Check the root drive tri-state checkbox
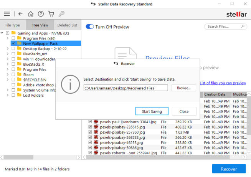The image size is (251, 177). pos(8,33)
